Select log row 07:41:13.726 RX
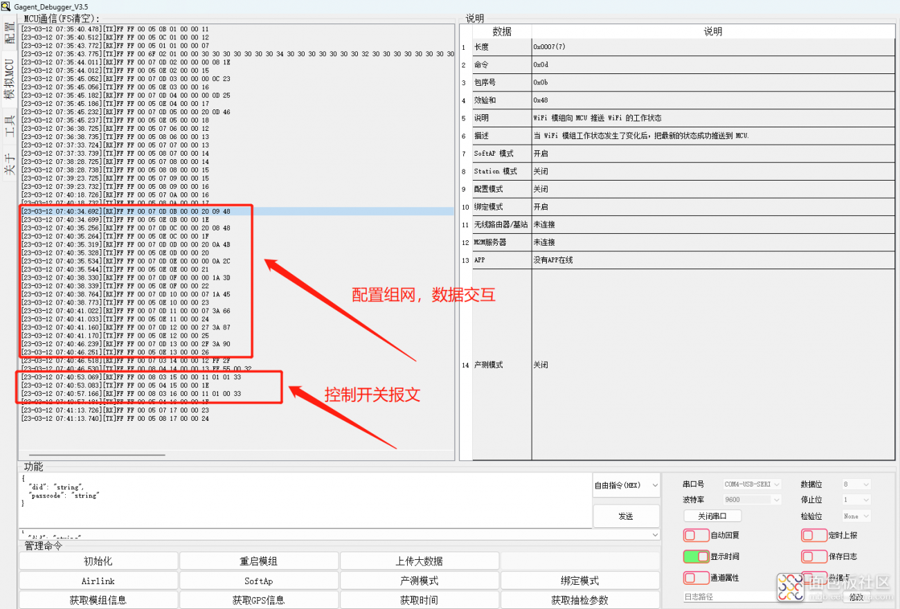 click(236, 410)
